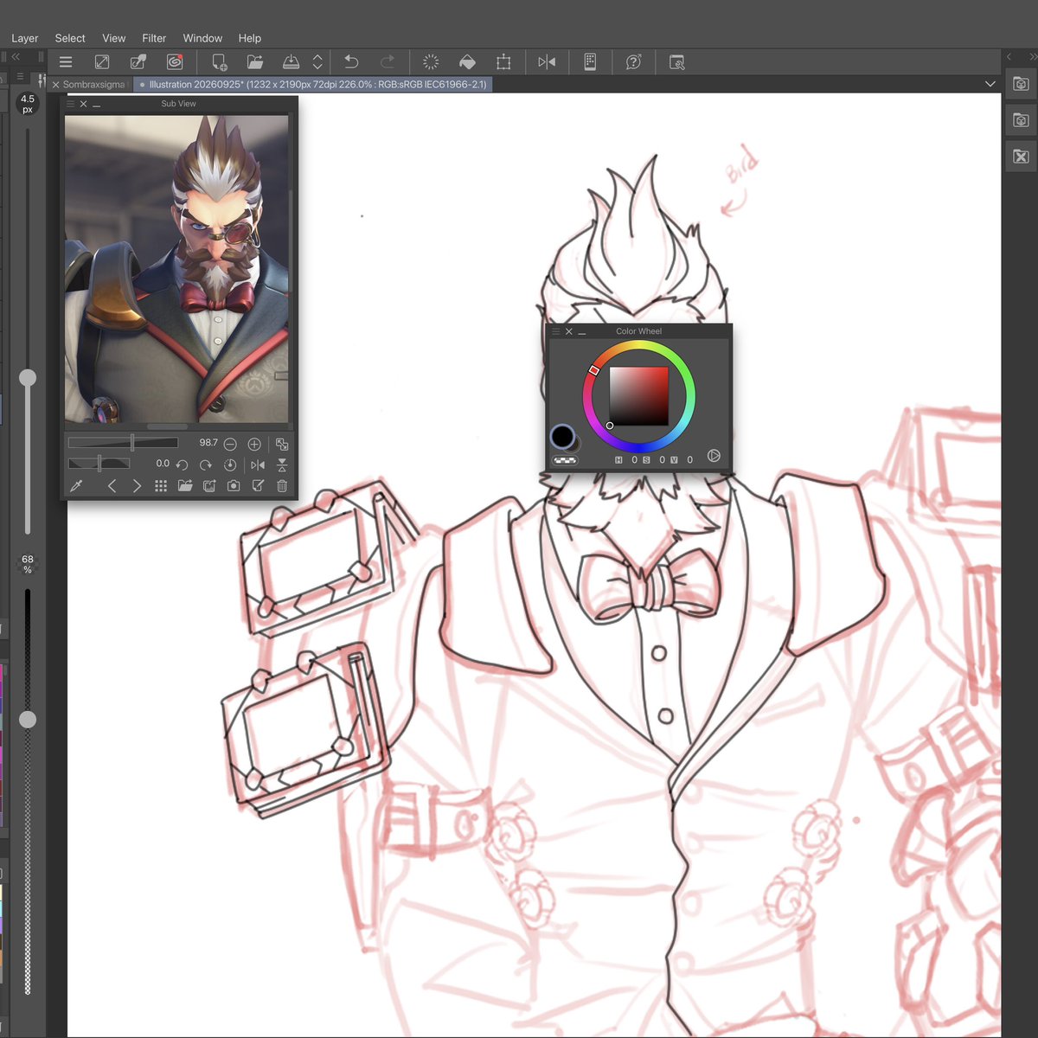The width and height of the screenshot is (1038, 1038).
Task: Create a new document with New icon
Action: [x=219, y=62]
